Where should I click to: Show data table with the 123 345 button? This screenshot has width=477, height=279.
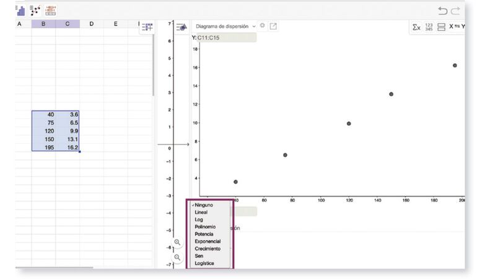(x=429, y=27)
